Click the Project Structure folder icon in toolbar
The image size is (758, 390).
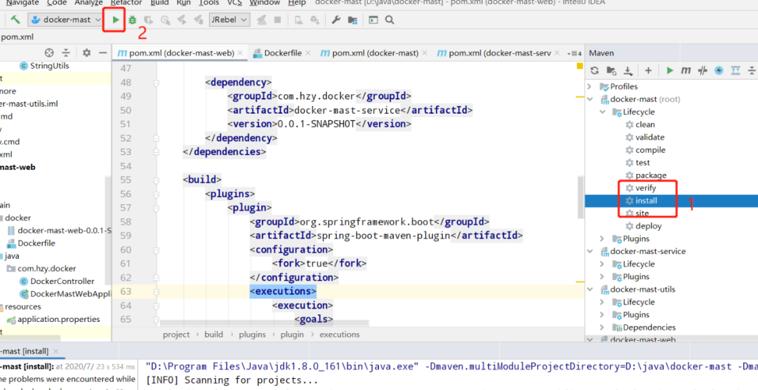(x=352, y=20)
